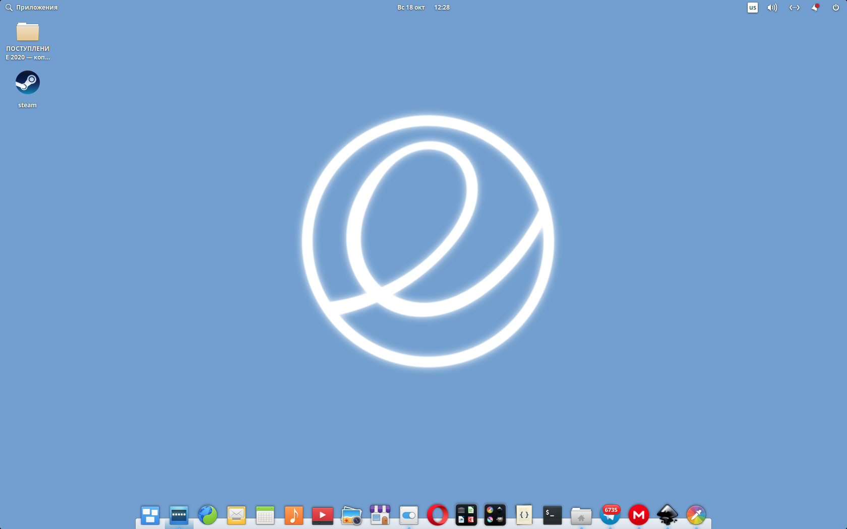Launch the Code editor with braces icon
Viewport: 847px width, 529px height.
[x=524, y=515]
